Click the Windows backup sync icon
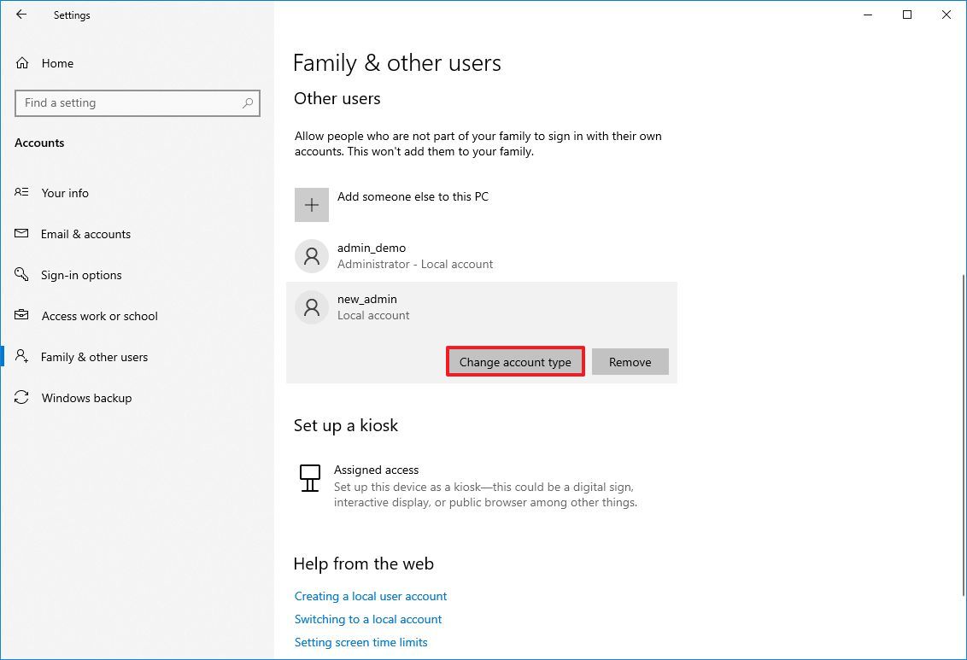Viewport: 967px width, 660px height. point(21,398)
